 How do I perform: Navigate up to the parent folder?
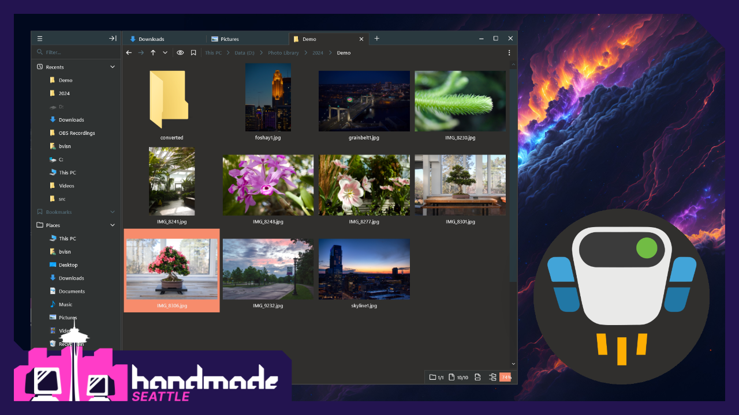click(153, 53)
